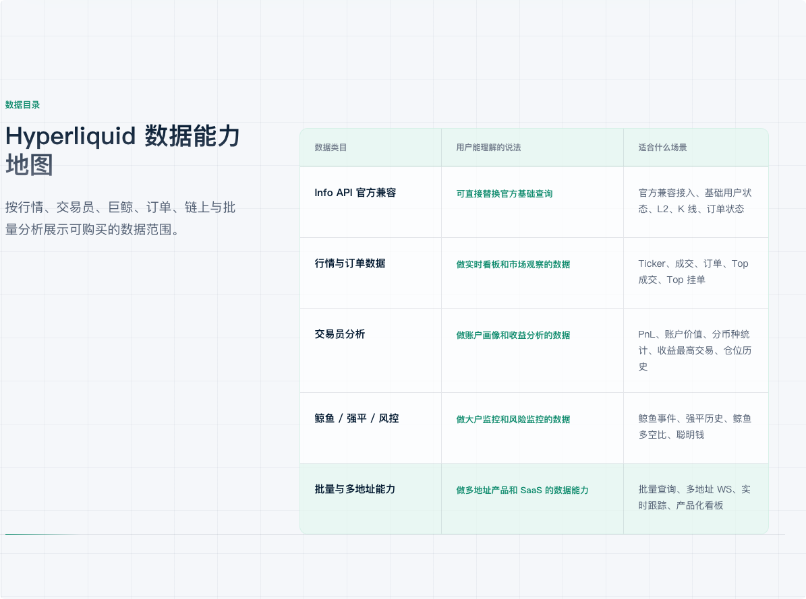Click the 适合什么场景 column header
The height and width of the screenshot is (599, 806).
tap(662, 148)
